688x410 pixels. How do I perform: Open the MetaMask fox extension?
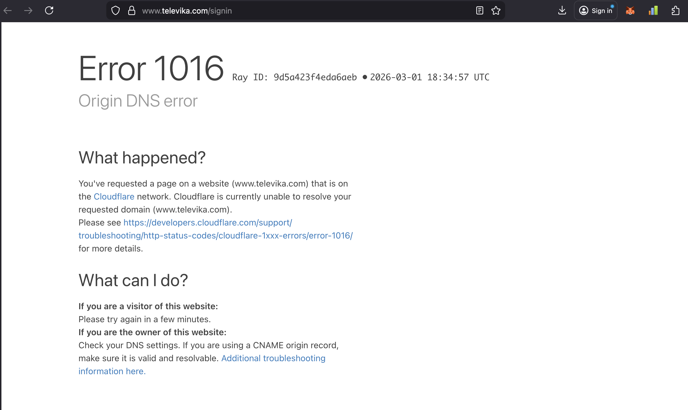[x=630, y=11]
